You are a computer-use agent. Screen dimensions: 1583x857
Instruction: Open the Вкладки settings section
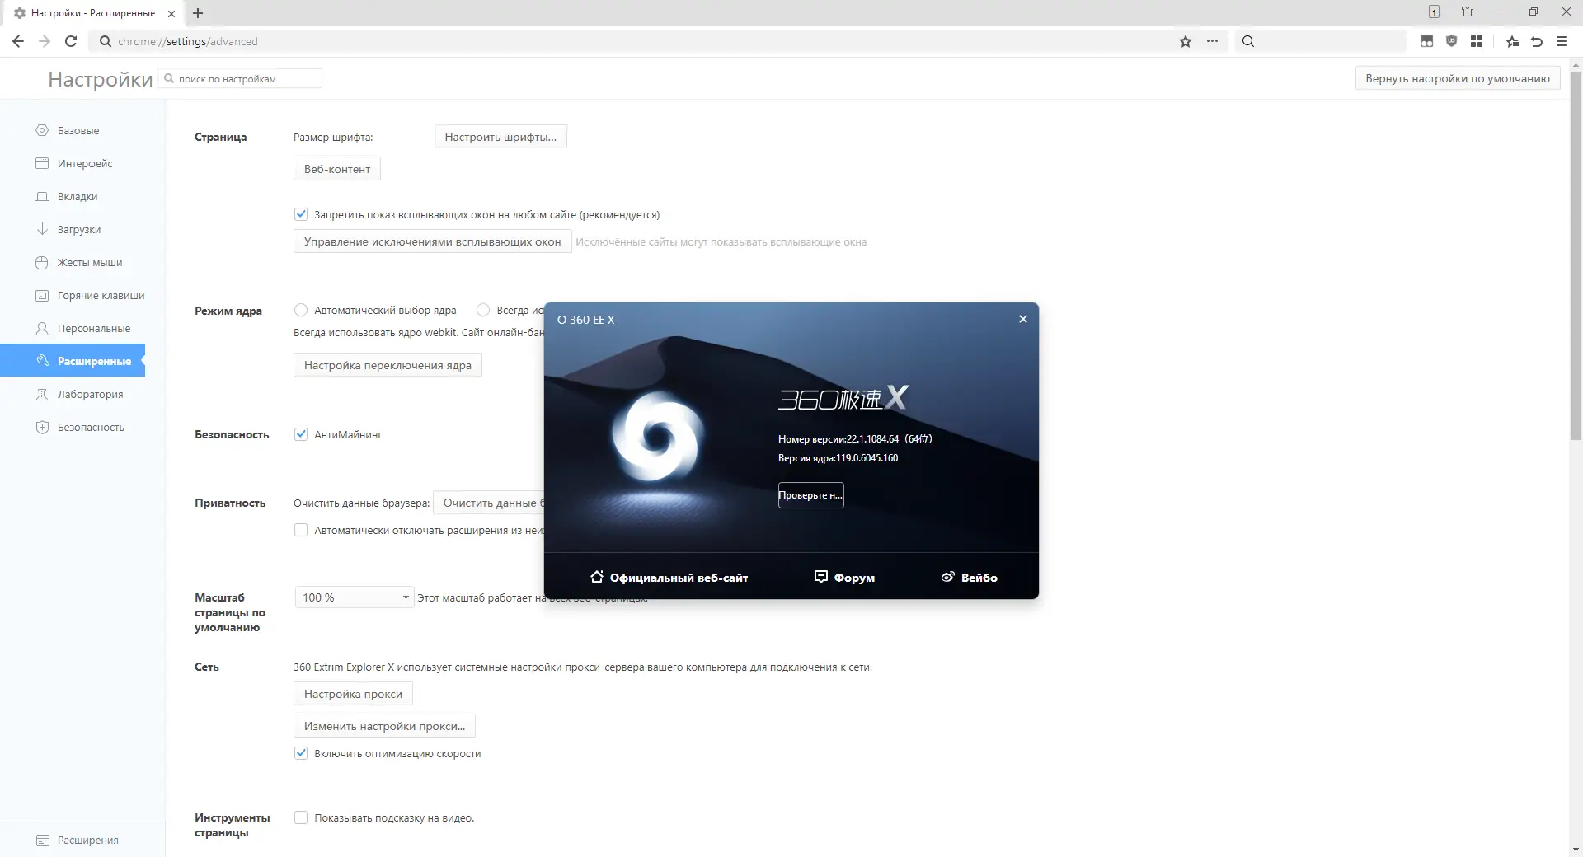[x=78, y=196]
